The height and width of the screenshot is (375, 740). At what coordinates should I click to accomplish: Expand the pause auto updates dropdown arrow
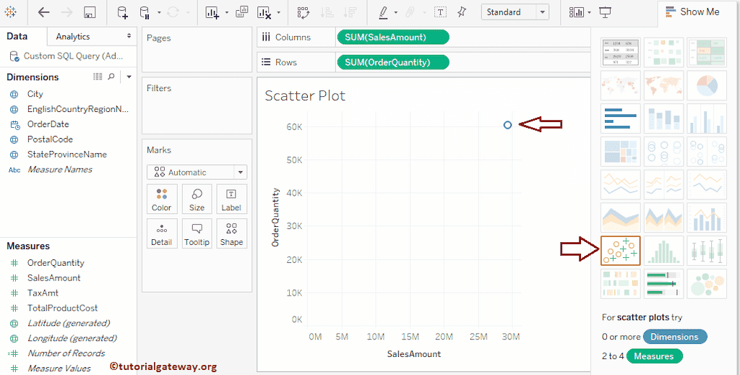[x=160, y=13]
